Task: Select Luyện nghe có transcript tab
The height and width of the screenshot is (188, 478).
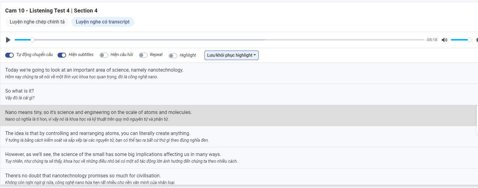Action: [103, 22]
